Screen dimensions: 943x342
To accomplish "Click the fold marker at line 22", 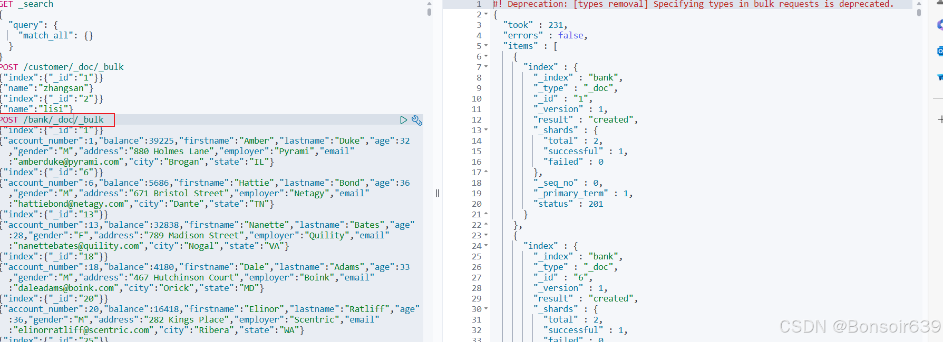I will click(486, 225).
